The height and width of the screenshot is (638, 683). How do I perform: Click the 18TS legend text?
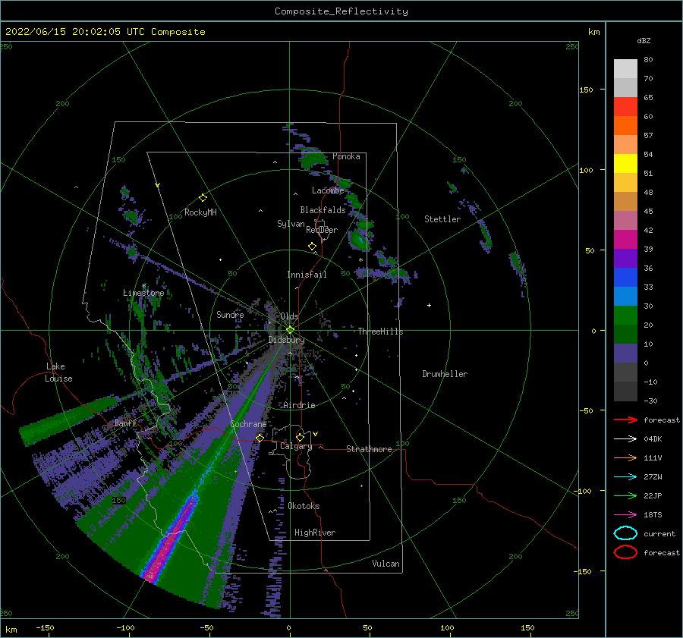click(x=653, y=515)
